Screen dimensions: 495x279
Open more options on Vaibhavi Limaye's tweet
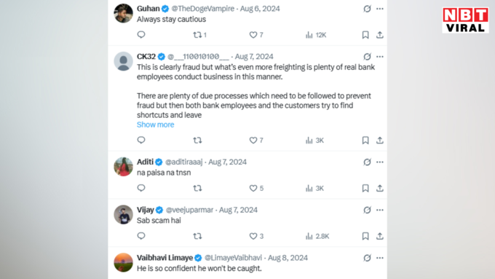[380, 258]
